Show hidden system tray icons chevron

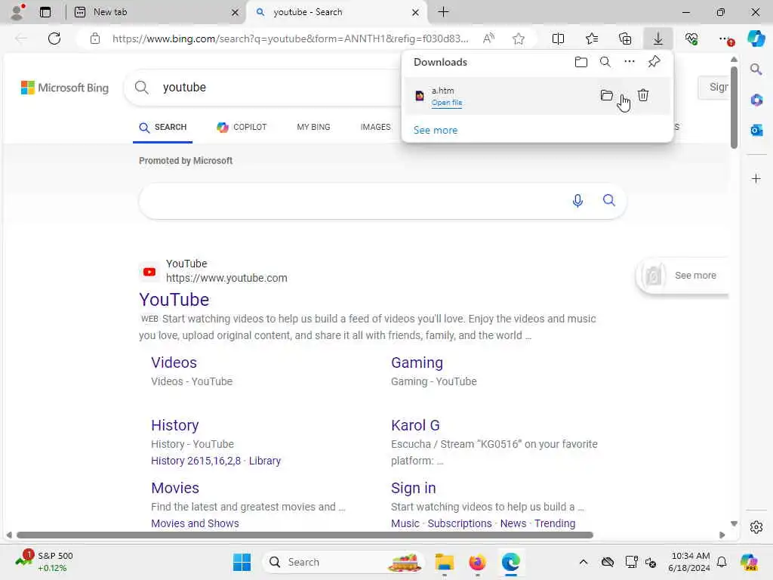click(584, 562)
